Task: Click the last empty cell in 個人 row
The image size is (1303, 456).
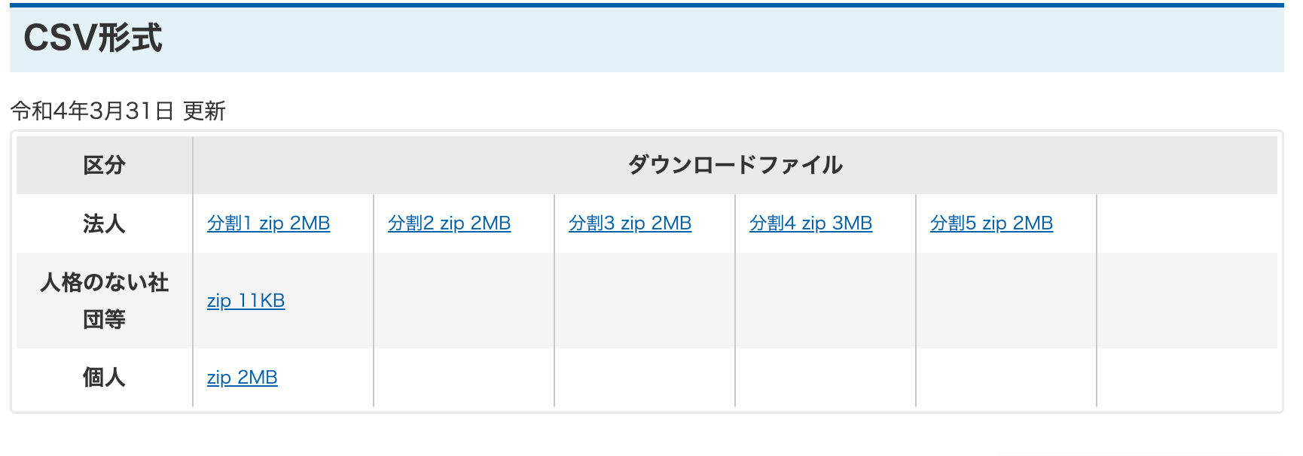Action: click(1186, 378)
